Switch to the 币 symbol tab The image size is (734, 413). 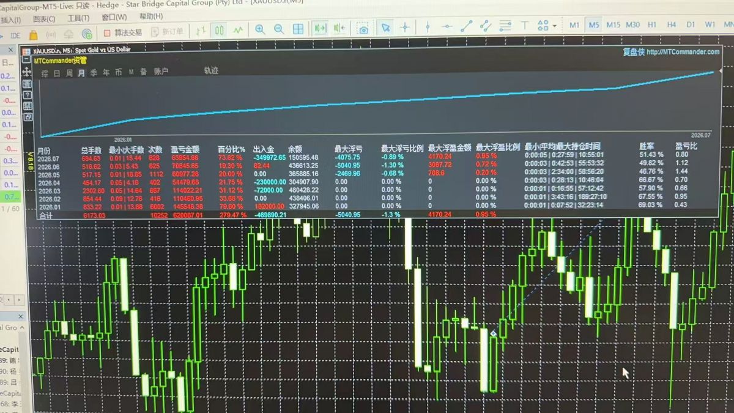click(118, 72)
